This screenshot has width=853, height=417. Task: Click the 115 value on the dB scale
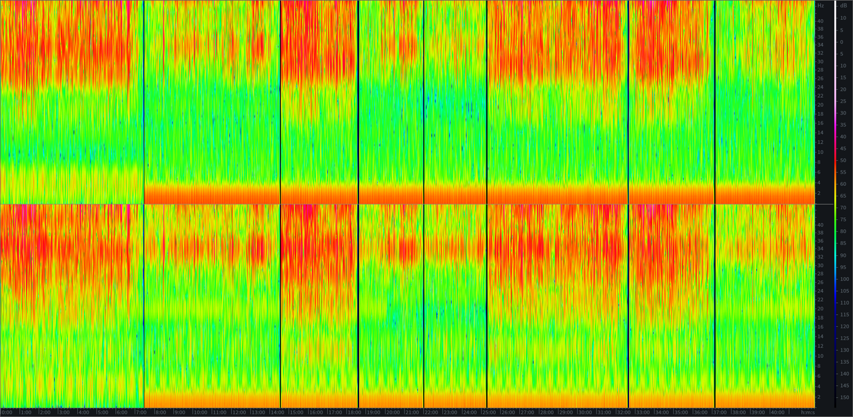tap(844, 314)
